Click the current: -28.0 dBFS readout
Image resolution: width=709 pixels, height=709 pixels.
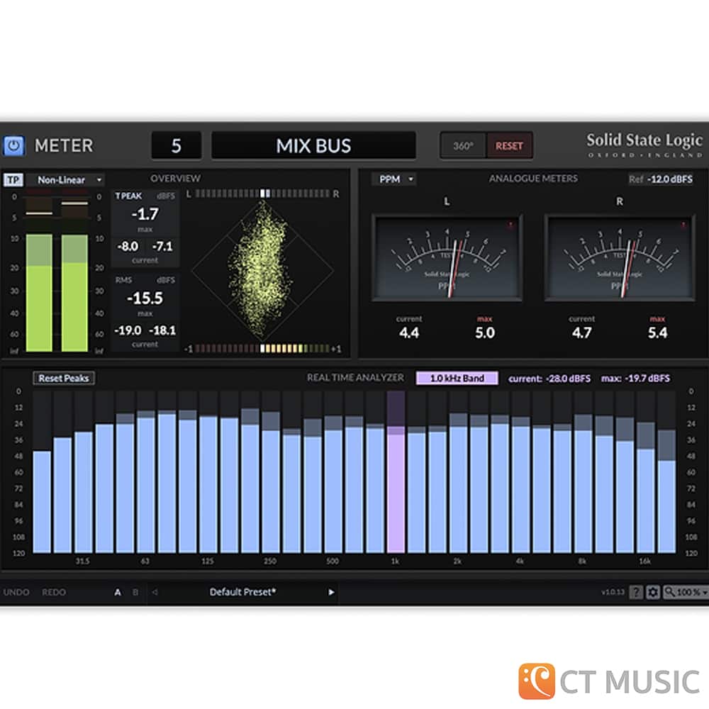click(549, 378)
